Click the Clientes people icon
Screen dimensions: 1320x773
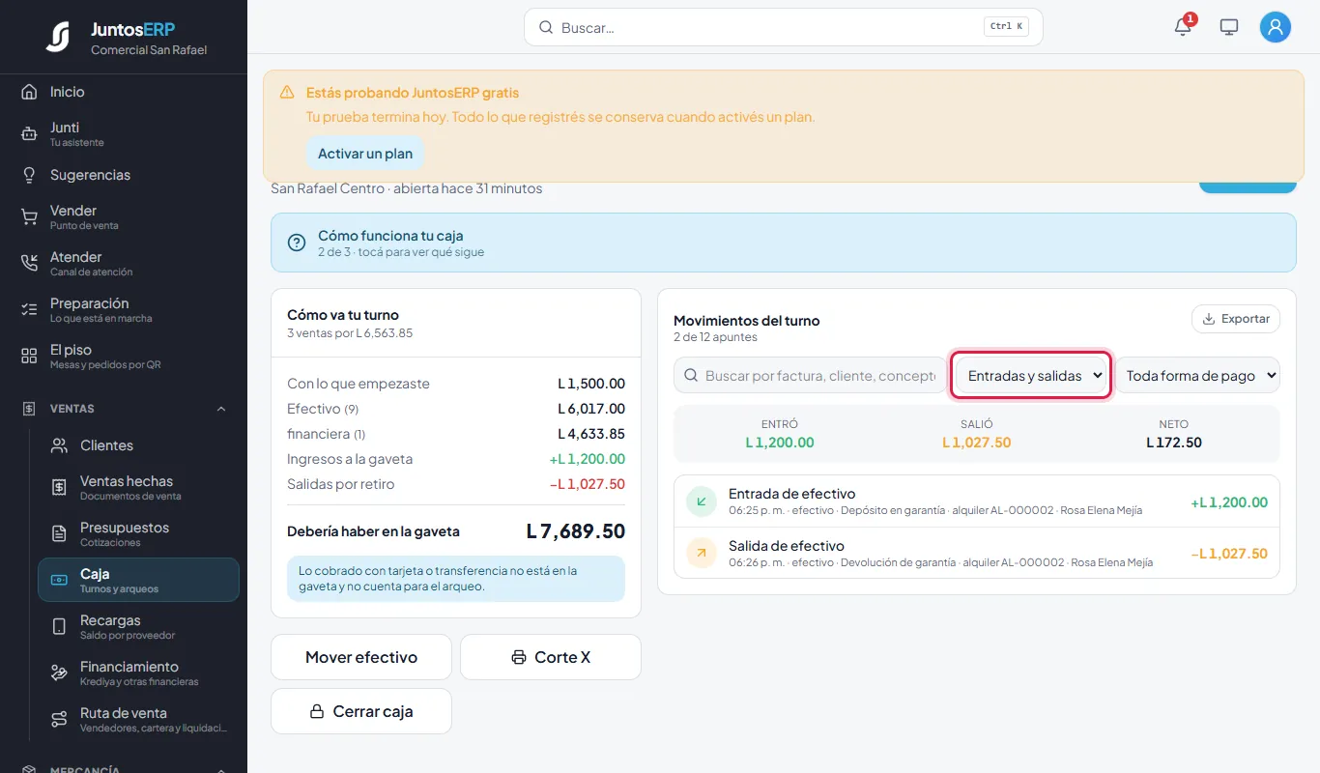[59, 445]
